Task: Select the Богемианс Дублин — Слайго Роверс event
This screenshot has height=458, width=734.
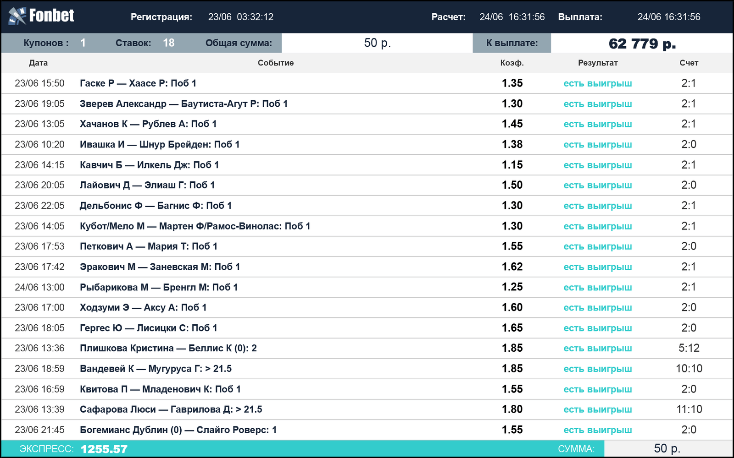Action: coord(178,430)
